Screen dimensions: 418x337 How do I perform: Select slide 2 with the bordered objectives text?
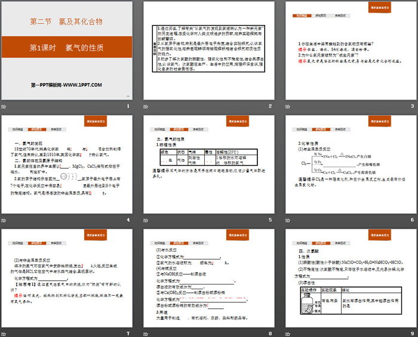[208, 51]
